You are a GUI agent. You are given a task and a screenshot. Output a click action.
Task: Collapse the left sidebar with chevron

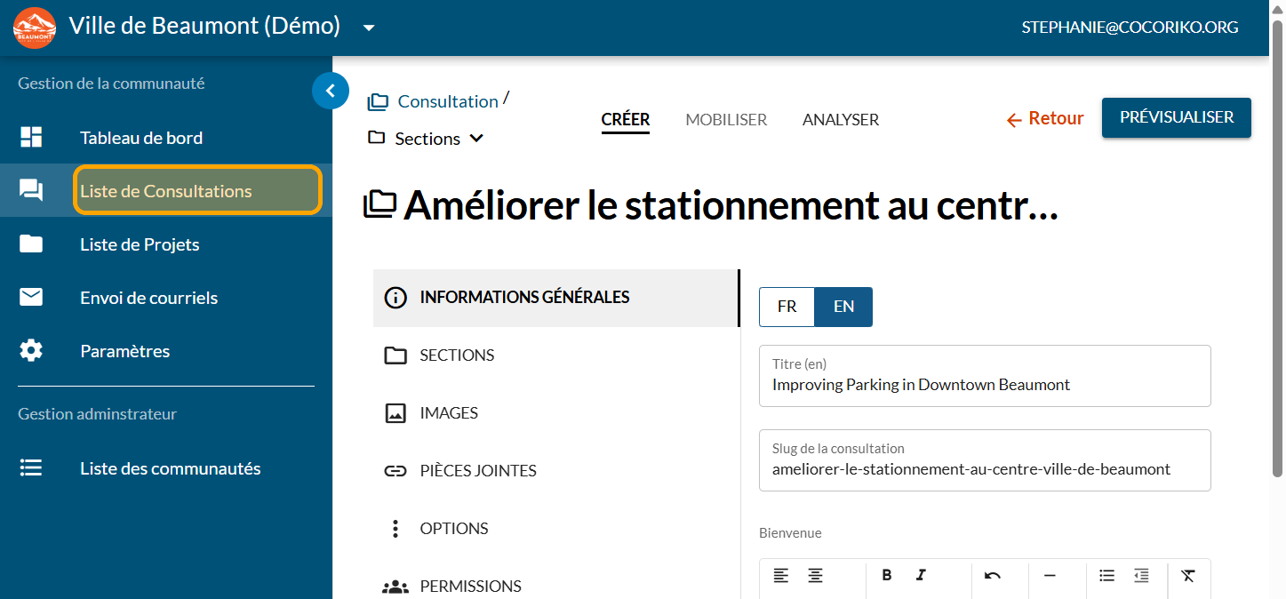(x=331, y=90)
